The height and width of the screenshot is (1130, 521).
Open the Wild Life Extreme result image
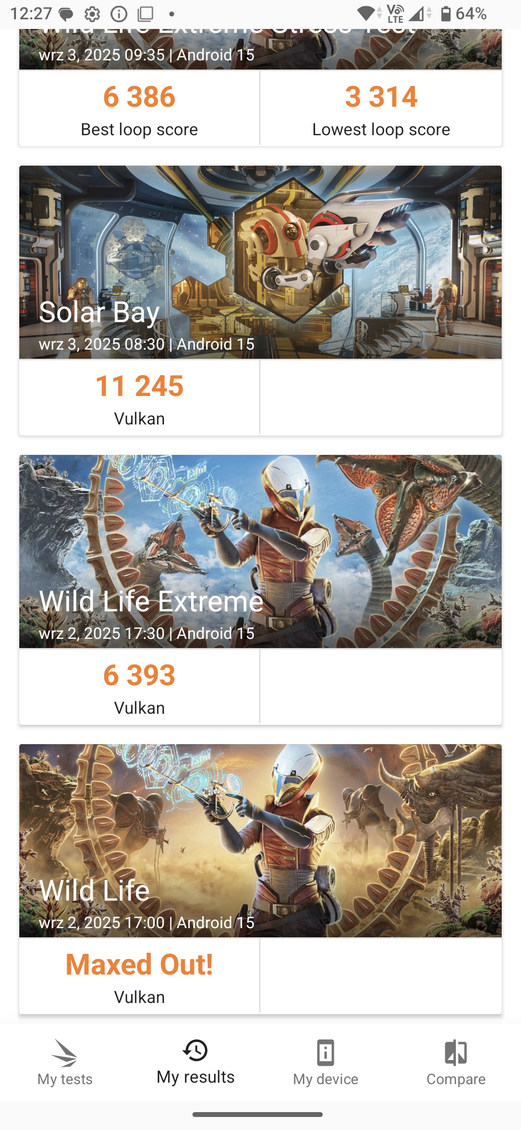point(260,551)
